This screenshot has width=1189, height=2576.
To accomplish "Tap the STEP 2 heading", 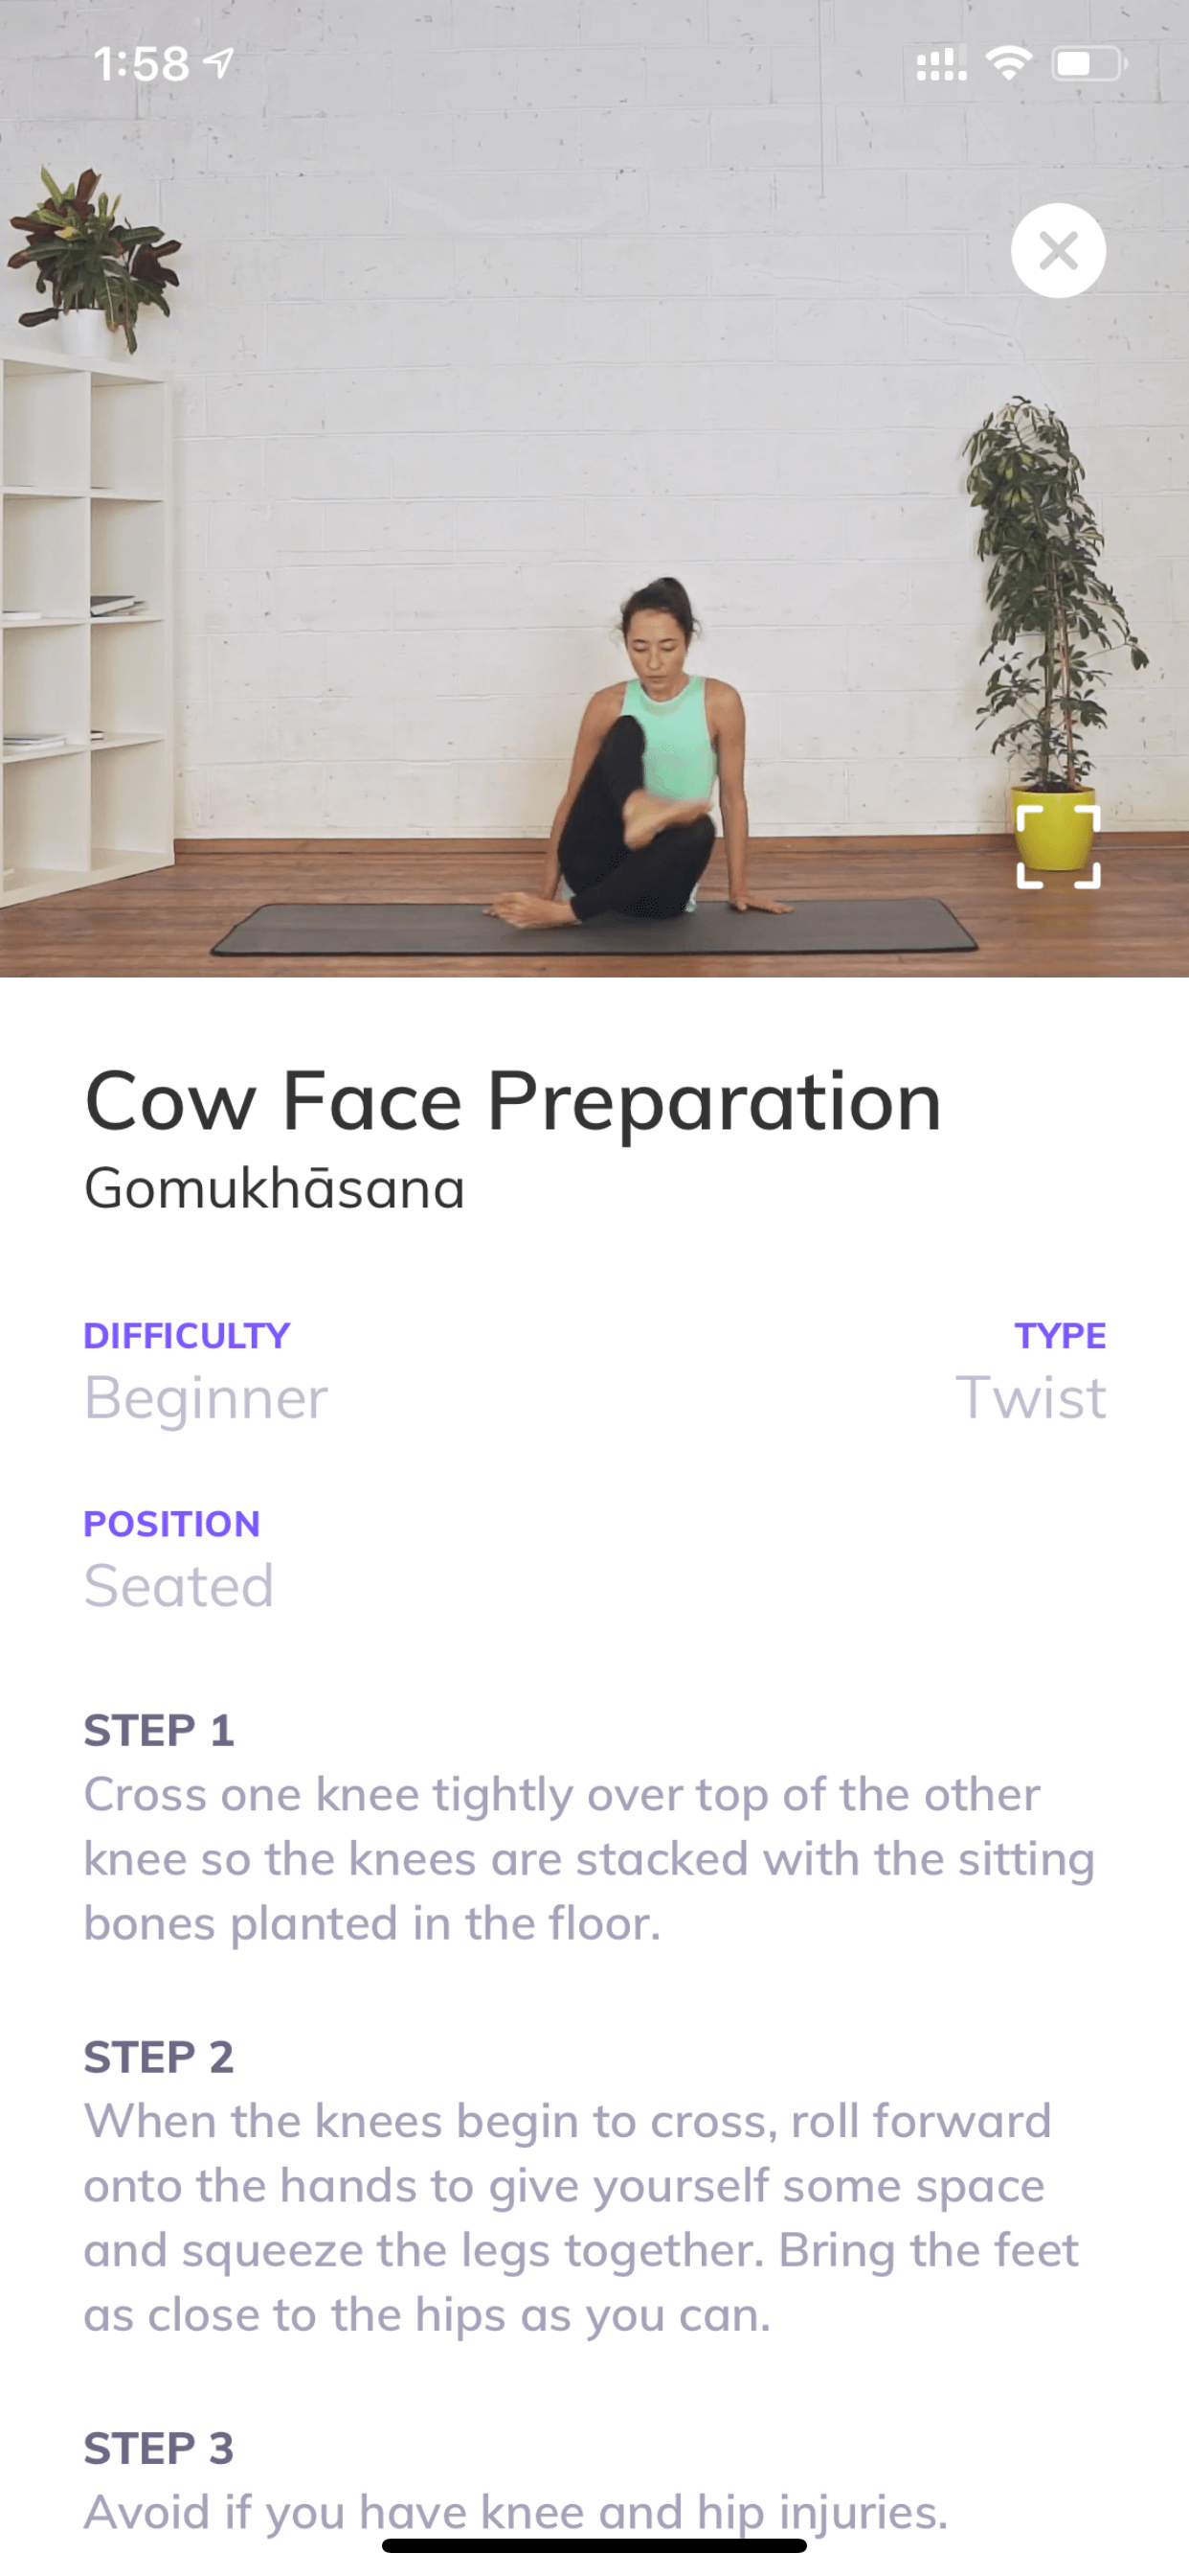I will 159,2057.
